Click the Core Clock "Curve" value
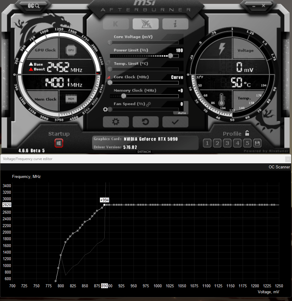292x301 pixels. (177, 77)
